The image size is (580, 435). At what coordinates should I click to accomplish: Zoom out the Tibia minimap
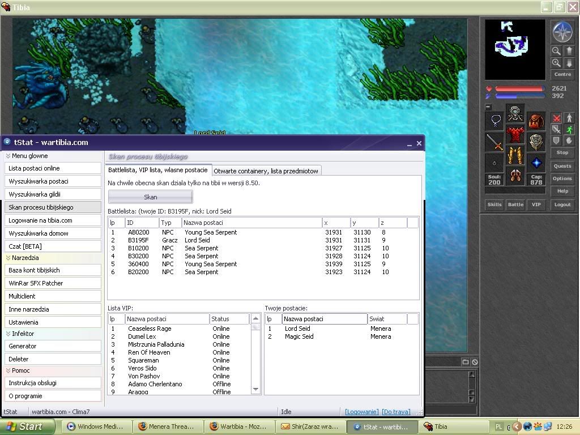pos(556,51)
